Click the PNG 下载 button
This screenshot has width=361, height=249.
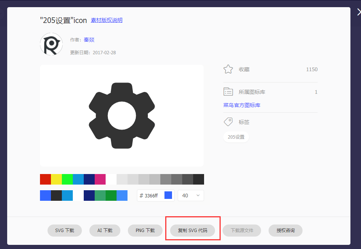(145, 230)
